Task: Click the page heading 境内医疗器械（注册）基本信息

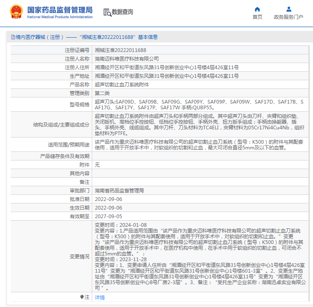Action: 85,37
